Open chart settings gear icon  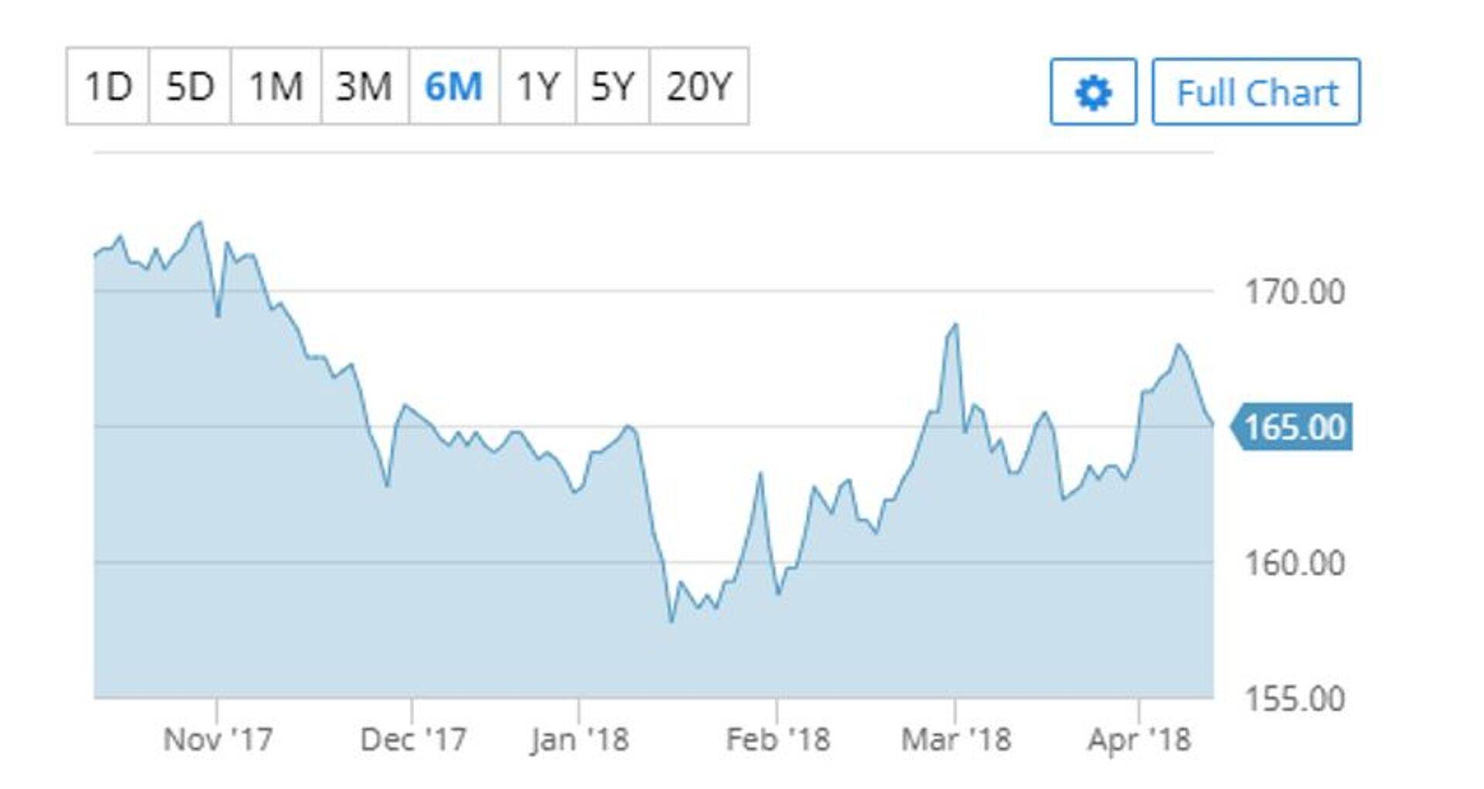tap(1093, 92)
